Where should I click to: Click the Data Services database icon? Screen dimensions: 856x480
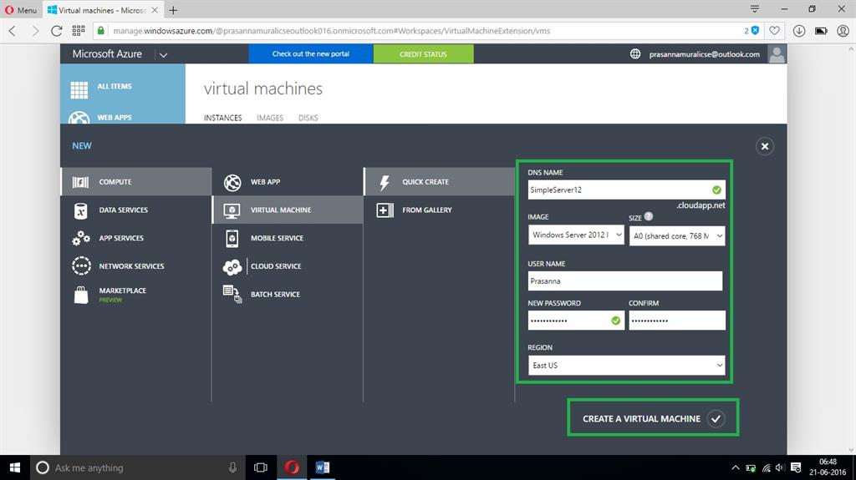pyautogui.click(x=81, y=210)
